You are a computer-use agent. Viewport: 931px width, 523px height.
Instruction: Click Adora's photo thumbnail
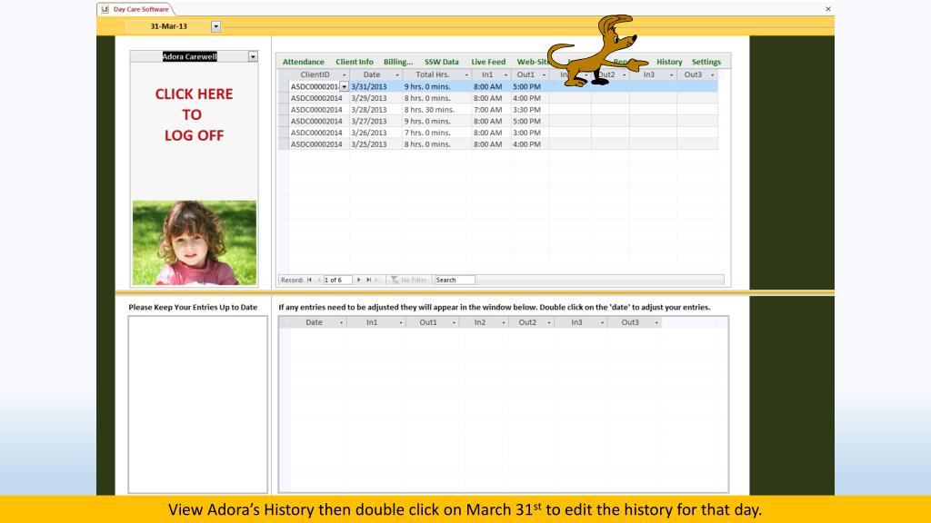pos(195,242)
